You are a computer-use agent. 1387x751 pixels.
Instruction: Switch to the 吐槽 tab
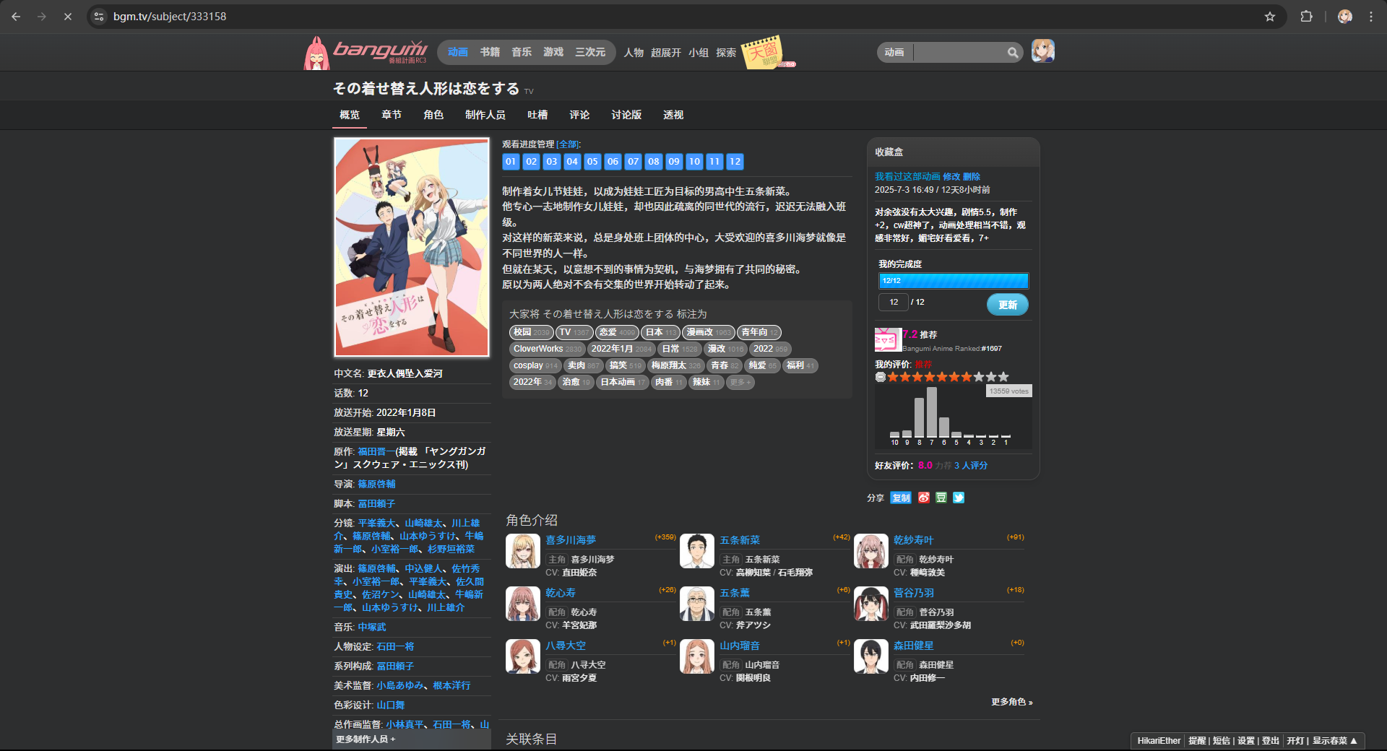537,115
